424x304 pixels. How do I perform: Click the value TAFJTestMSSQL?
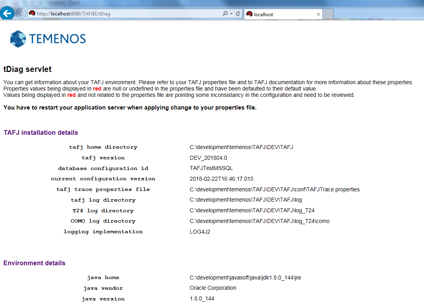point(211,168)
